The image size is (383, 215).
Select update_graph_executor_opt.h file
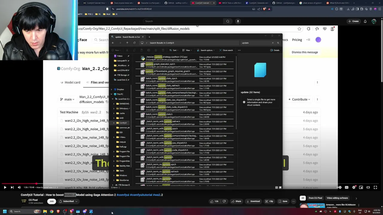coord(184,65)
